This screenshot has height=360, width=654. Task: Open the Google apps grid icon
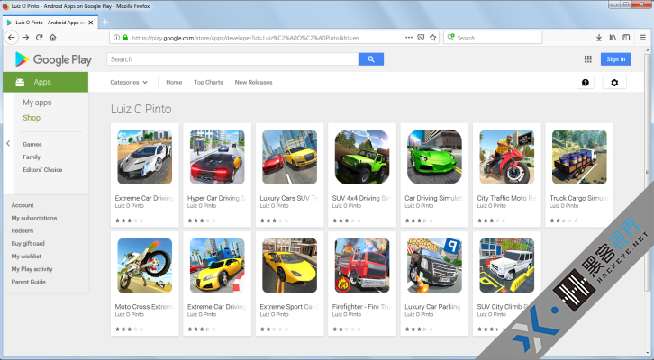[x=587, y=59]
